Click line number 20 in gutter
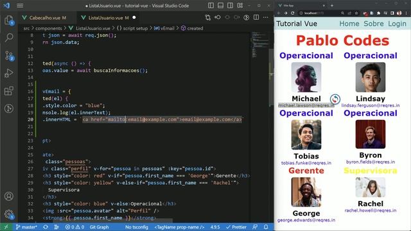 [x=30, y=119]
